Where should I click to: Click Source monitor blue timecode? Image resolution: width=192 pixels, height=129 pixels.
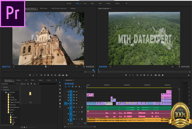click(x=6, y=67)
